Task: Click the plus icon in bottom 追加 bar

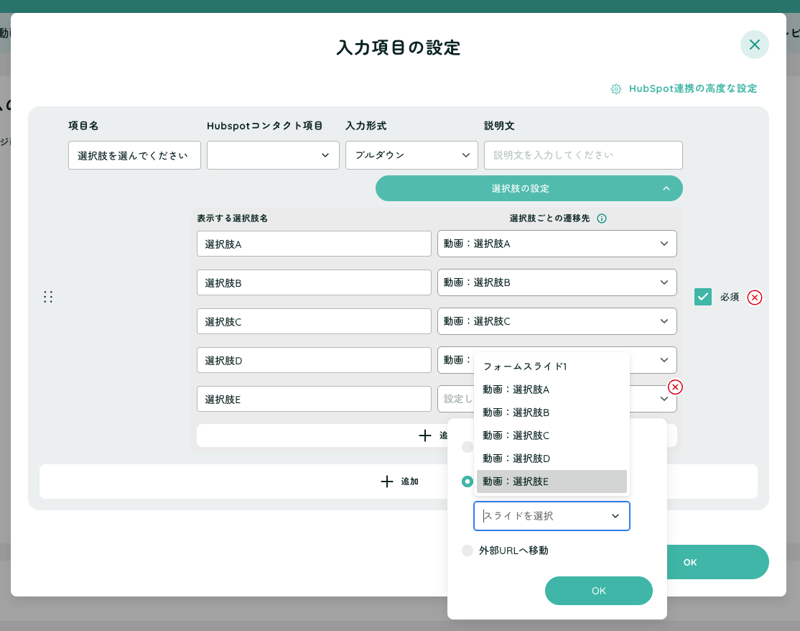Action: tap(387, 482)
